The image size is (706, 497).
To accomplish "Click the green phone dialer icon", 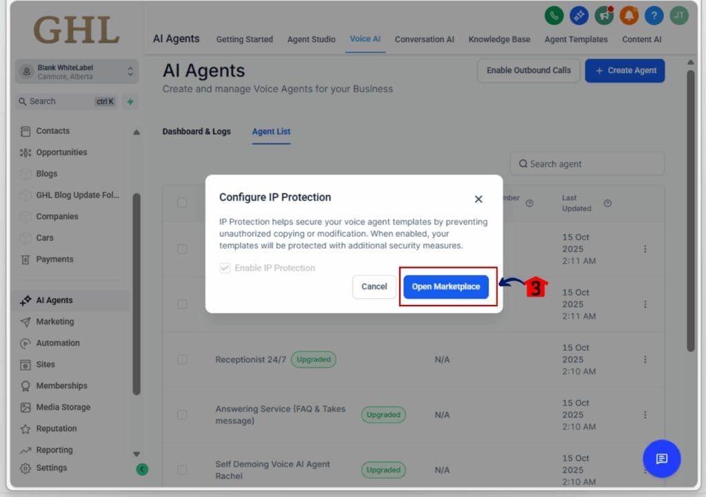I will pyautogui.click(x=554, y=15).
